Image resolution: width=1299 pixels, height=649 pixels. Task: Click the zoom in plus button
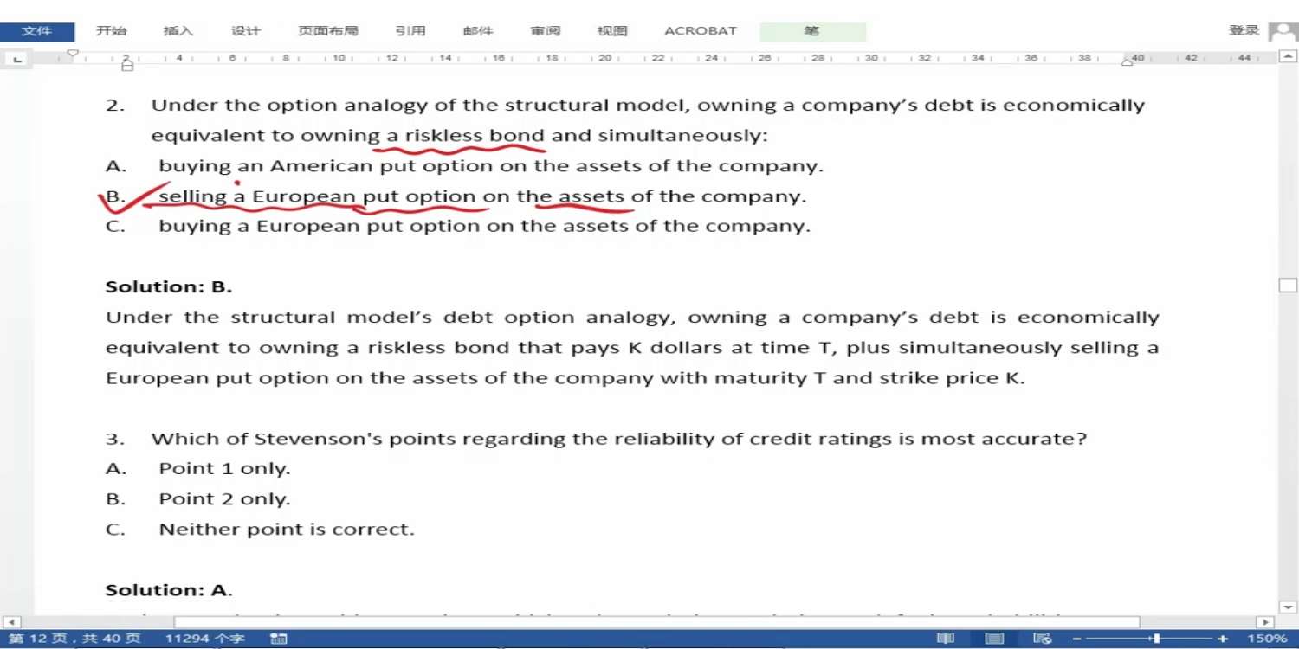click(x=1223, y=639)
